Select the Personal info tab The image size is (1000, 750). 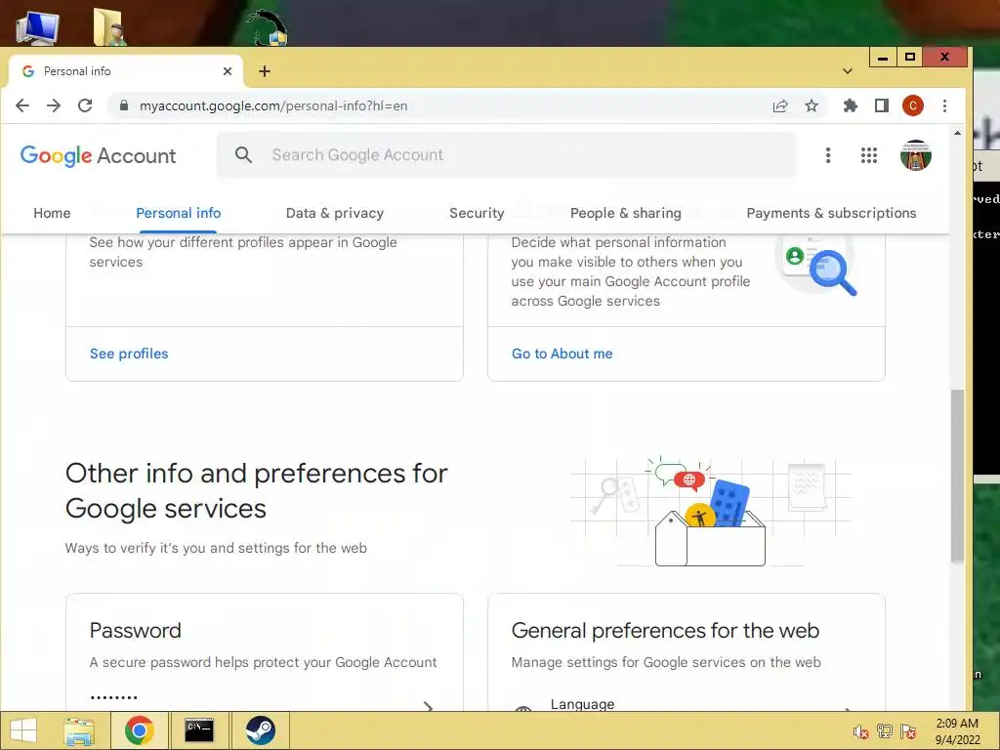point(179,213)
